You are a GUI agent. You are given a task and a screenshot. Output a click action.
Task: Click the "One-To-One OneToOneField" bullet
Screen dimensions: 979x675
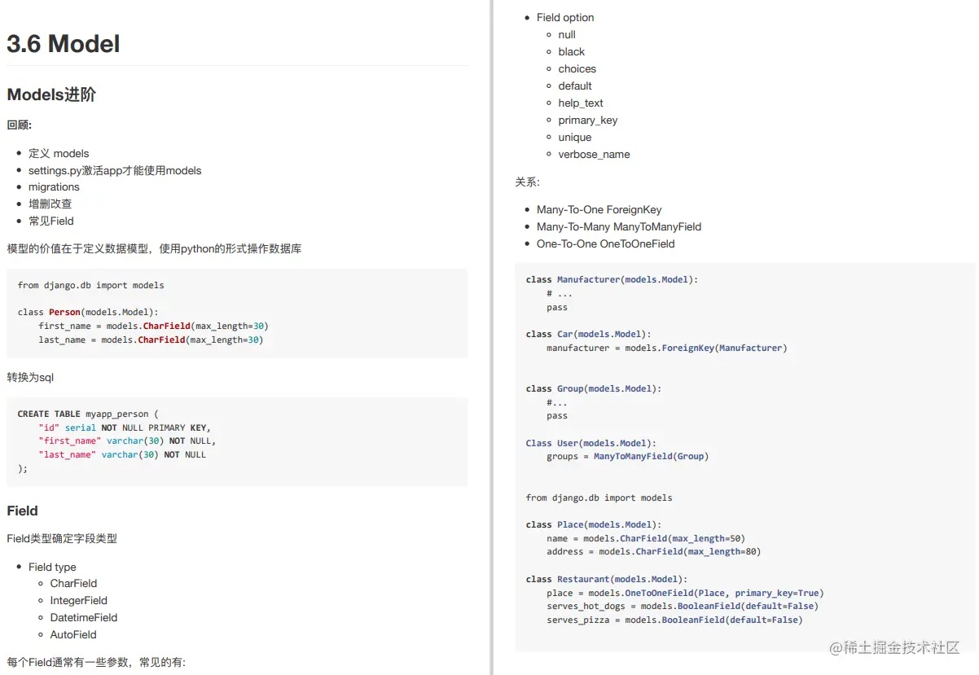606,243
